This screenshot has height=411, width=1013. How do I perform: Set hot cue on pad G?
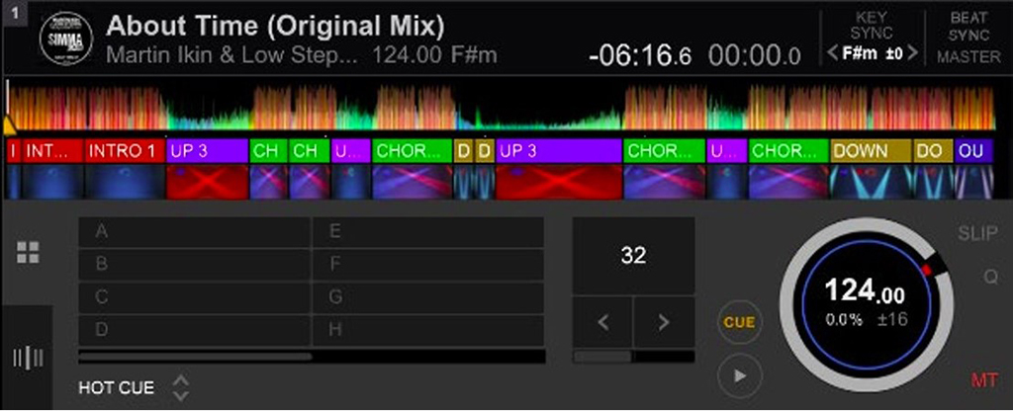(x=427, y=297)
